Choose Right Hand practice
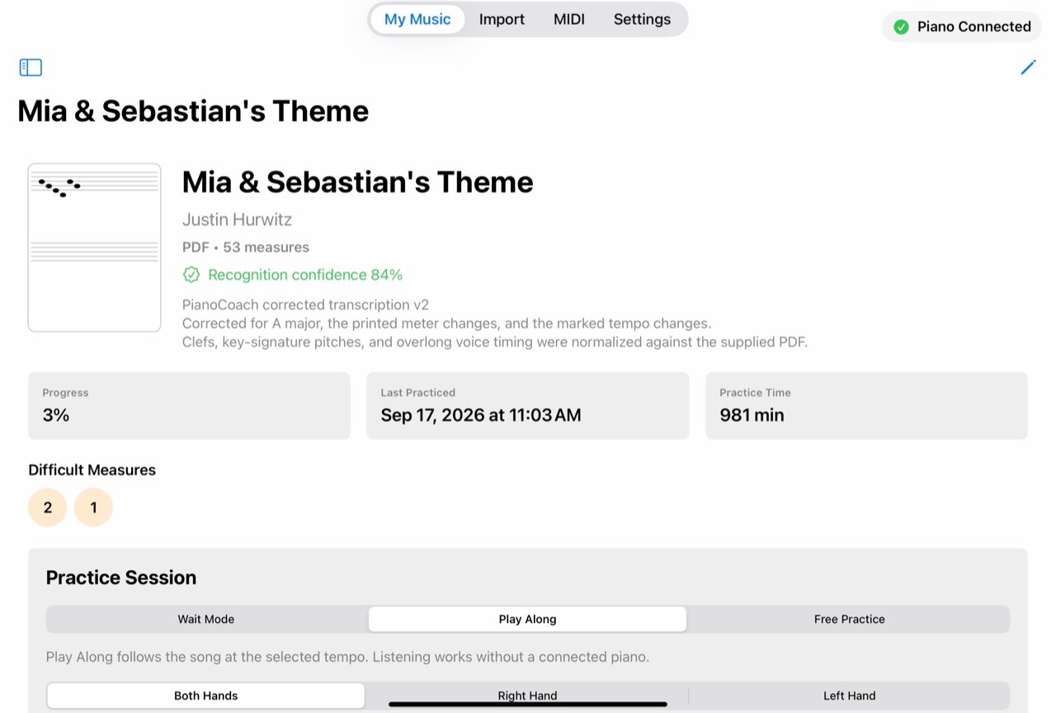Viewport: 1056px width, 713px height. [527, 696]
